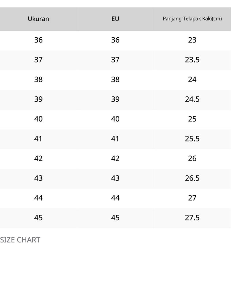Click EU value 44
Image resolution: width=231 pixels, height=287 pixels.
coord(115,198)
